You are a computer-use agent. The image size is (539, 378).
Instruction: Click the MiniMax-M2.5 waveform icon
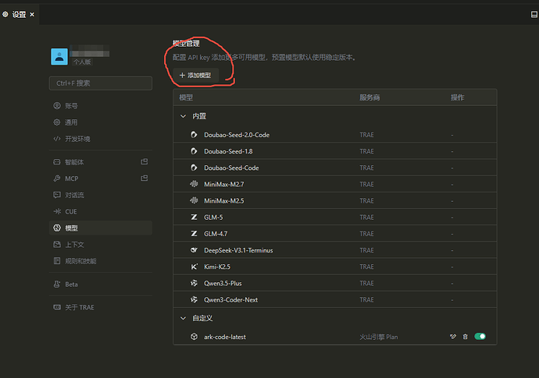coord(194,200)
